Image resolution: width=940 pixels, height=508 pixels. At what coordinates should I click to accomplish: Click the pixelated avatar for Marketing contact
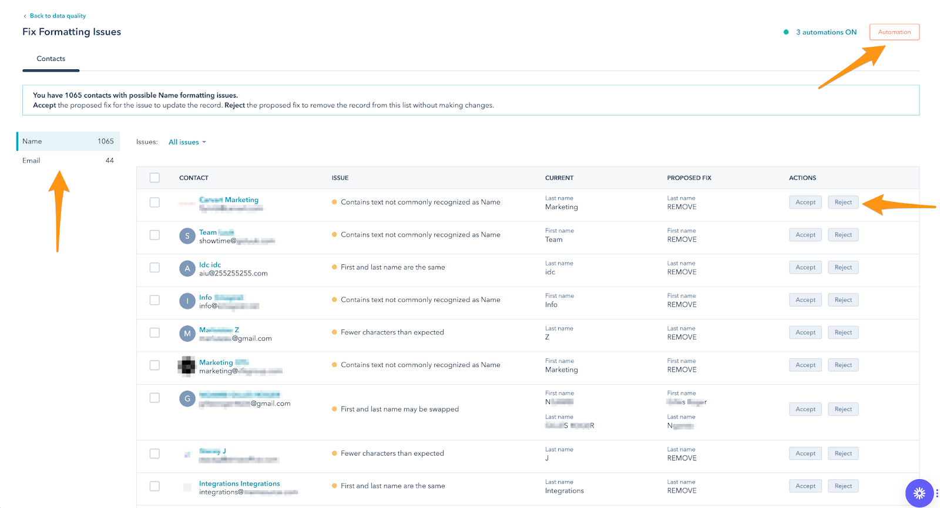pyautogui.click(x=187, y=366)
